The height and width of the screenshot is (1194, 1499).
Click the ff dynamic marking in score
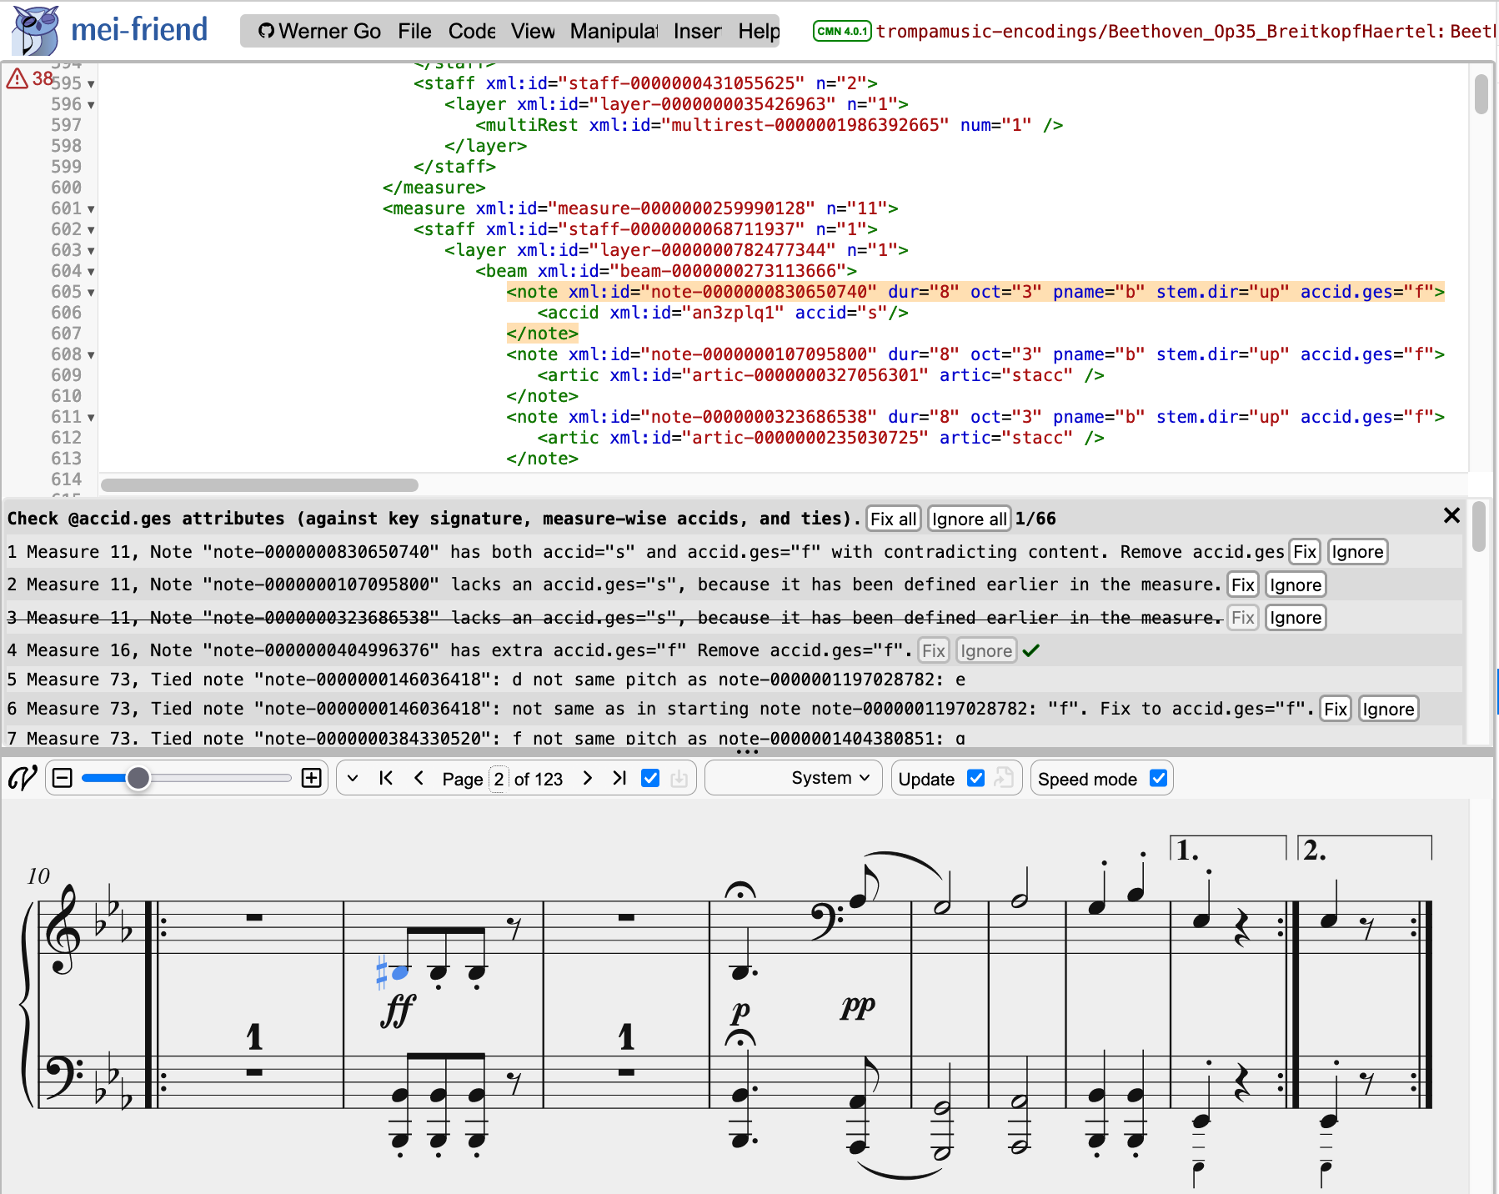click(x=398, y=1011)
